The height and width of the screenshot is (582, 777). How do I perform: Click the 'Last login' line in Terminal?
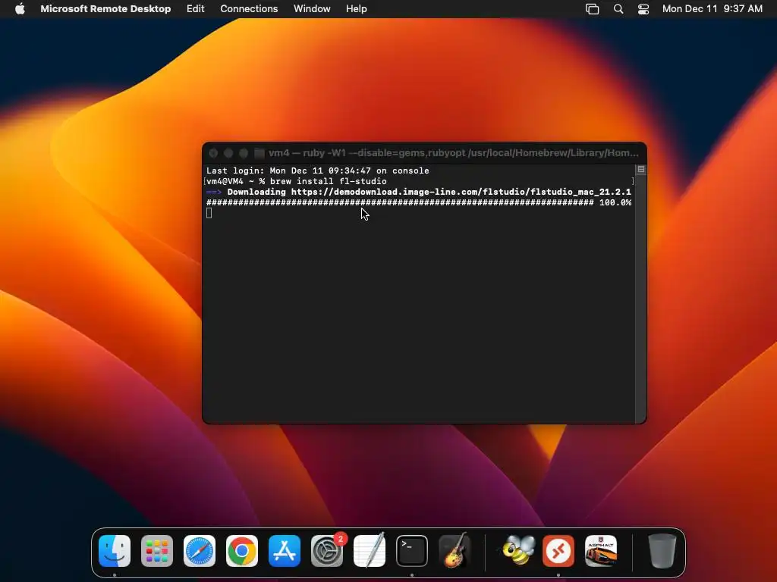click(318, 171)
